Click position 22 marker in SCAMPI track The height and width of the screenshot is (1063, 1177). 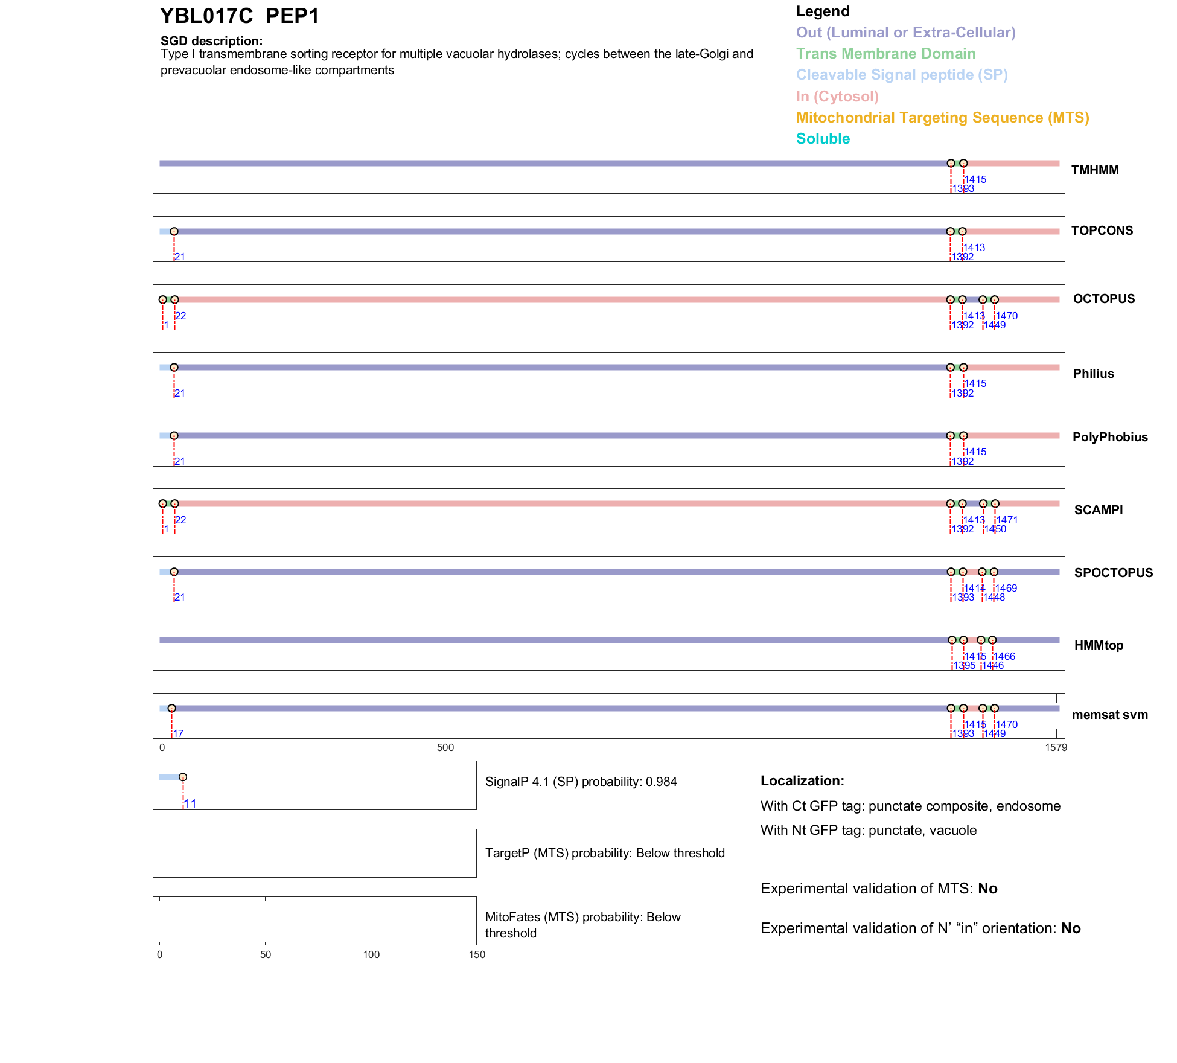coord(174,503)
